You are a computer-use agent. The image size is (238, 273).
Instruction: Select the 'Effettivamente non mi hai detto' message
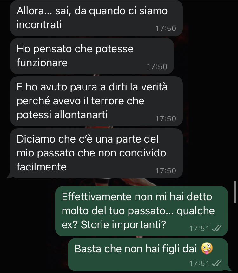pos(142,211)
